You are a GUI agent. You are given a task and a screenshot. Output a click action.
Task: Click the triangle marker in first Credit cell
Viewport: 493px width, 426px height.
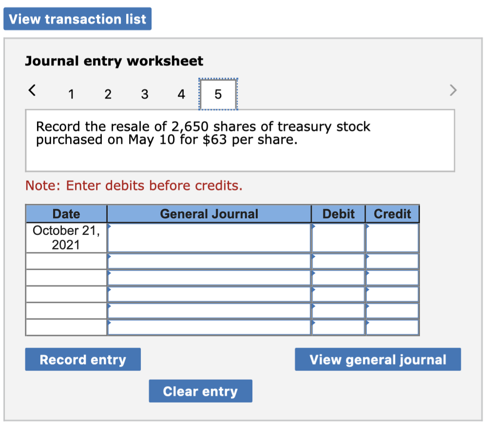[x=367, y=226]
